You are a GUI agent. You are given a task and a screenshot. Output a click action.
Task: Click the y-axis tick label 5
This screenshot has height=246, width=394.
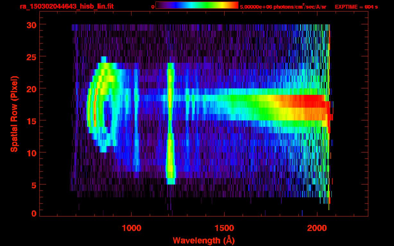click(33, 185)
